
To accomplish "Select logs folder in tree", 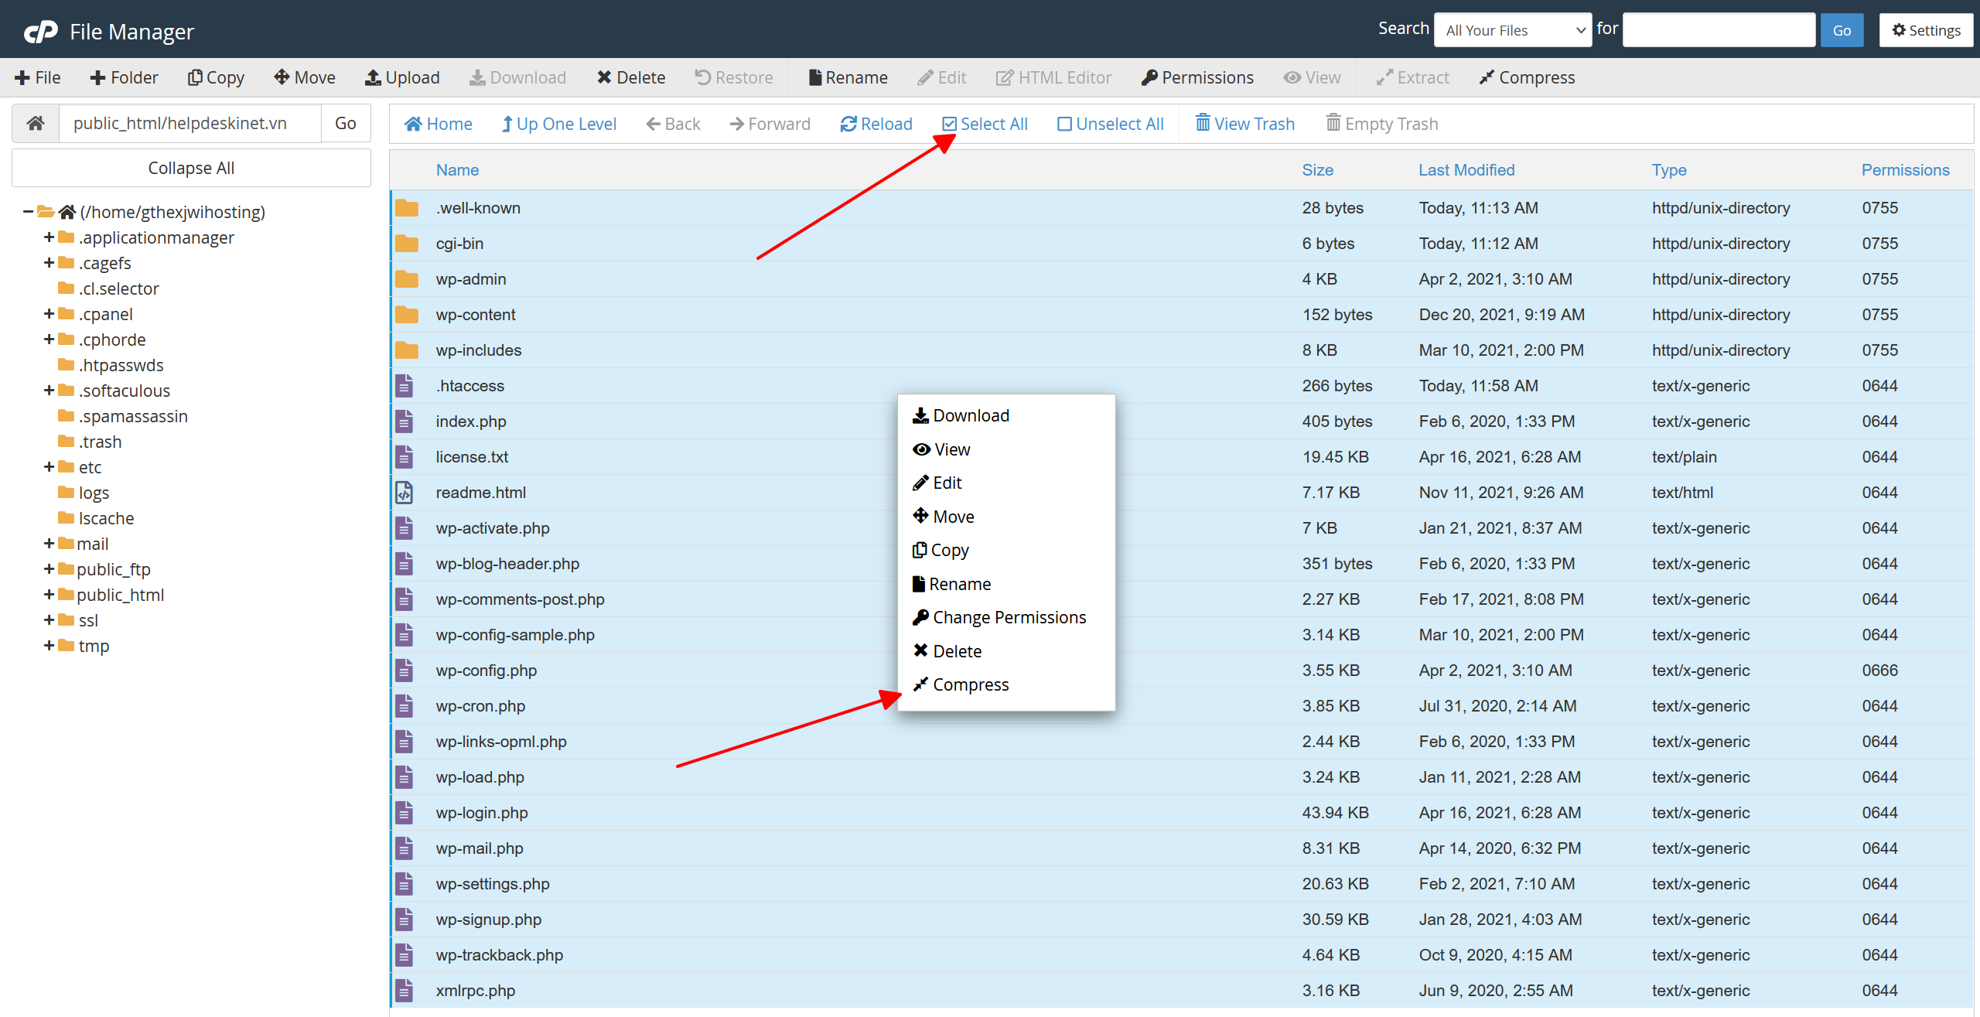I will point(94,493).
